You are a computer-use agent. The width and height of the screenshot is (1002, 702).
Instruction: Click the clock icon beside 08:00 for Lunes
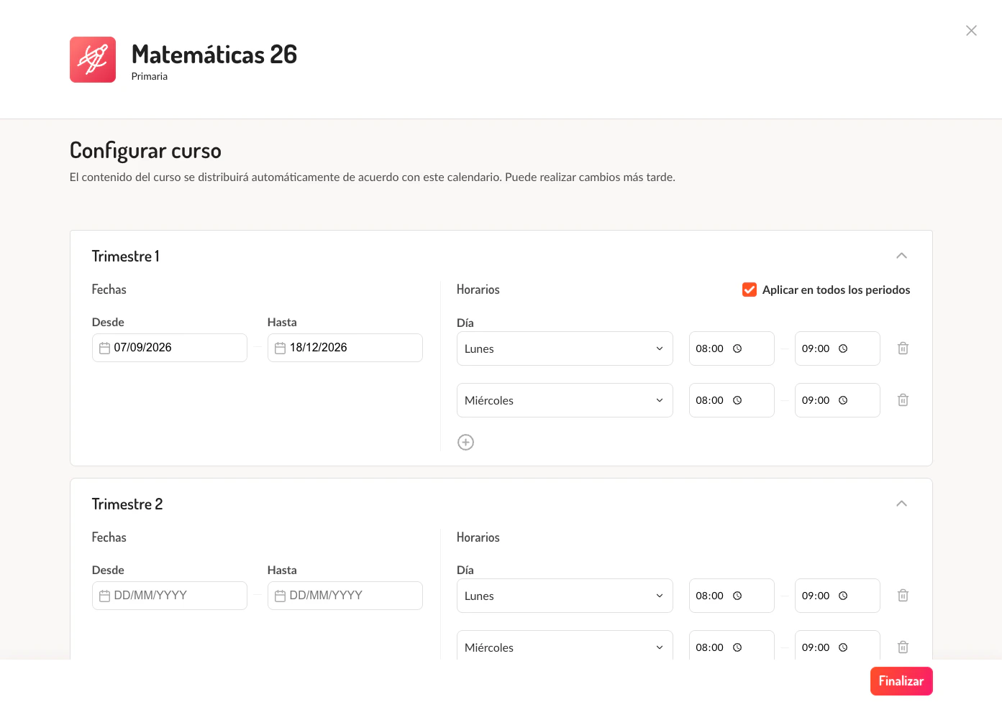point(738,348)
